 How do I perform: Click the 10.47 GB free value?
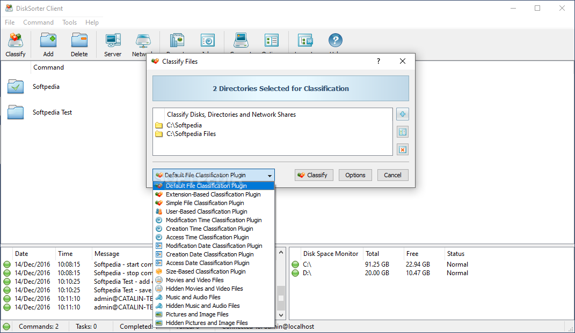[418, 273]
